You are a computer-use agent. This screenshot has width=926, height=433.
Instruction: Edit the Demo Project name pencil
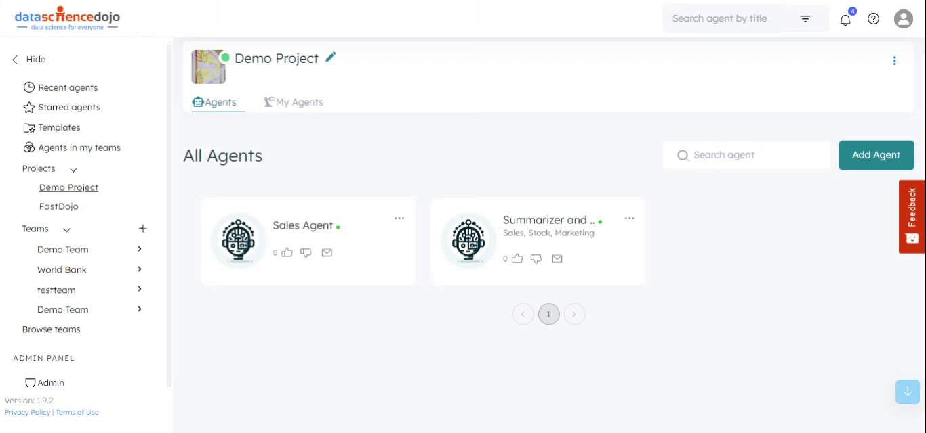click(331, 58)
